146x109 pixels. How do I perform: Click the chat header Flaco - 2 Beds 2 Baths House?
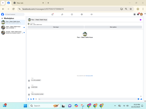[38, 20]
